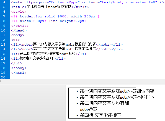Click the opening <style> tag
The height and width of the screenshot is (121, 165).
pos(19,12)
